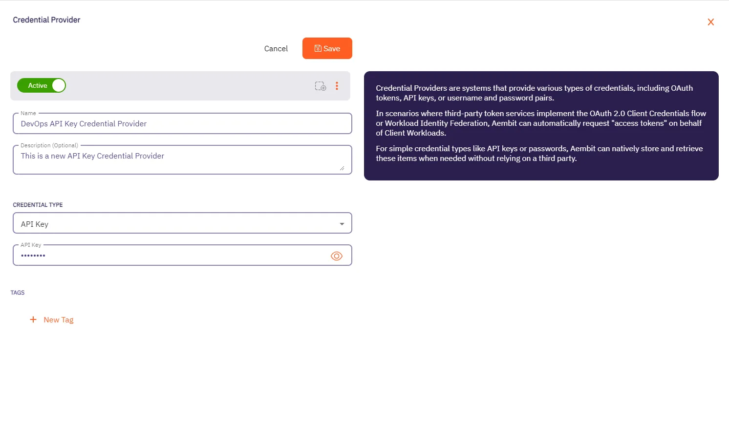Click the Active toggle handle
Image resolution: width=729 pixels, height=437 pixels.
click(x=58, y=85)
